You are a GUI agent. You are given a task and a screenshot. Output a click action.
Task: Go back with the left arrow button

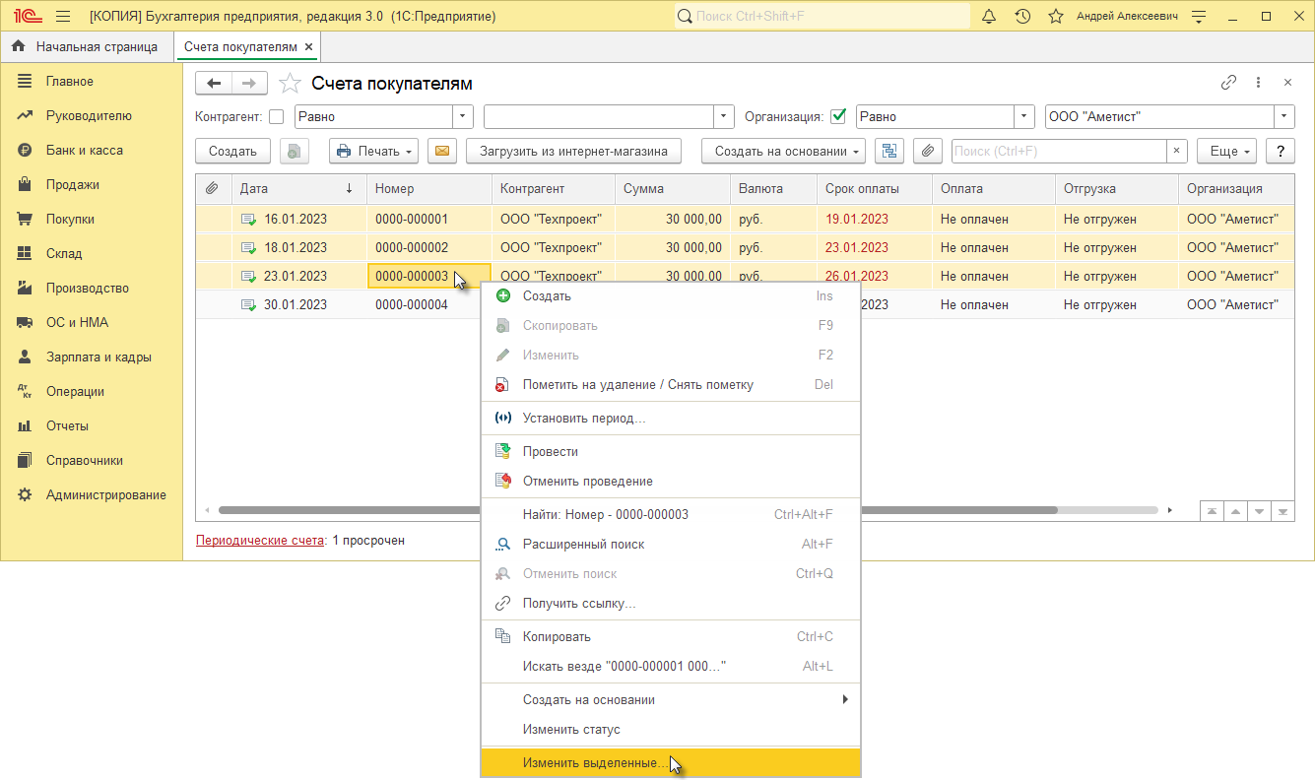[214, 84]
